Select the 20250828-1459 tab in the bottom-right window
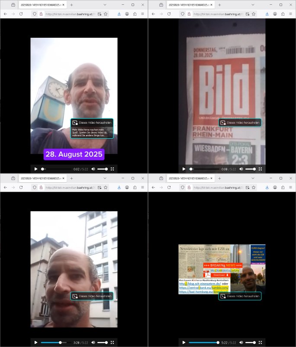The image size is (296, 347). [x=188, y=178]
